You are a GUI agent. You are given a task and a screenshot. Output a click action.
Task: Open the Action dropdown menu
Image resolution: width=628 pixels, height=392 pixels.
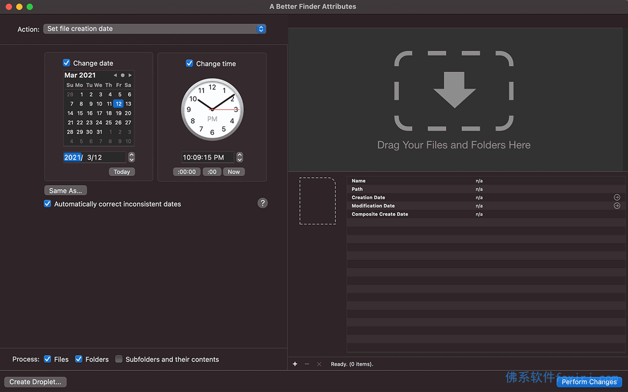tap(154, 29)
